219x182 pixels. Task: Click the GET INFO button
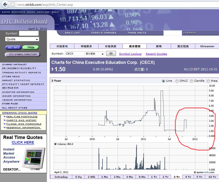coord(13,47)
